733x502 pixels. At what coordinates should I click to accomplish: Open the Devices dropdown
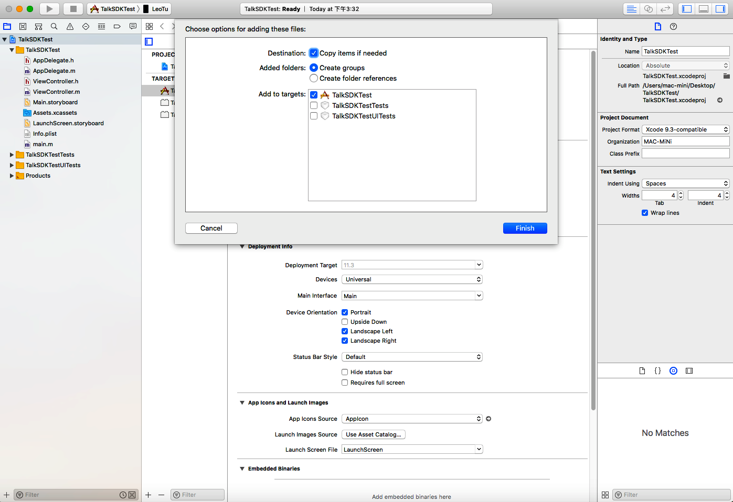point(412,279)
